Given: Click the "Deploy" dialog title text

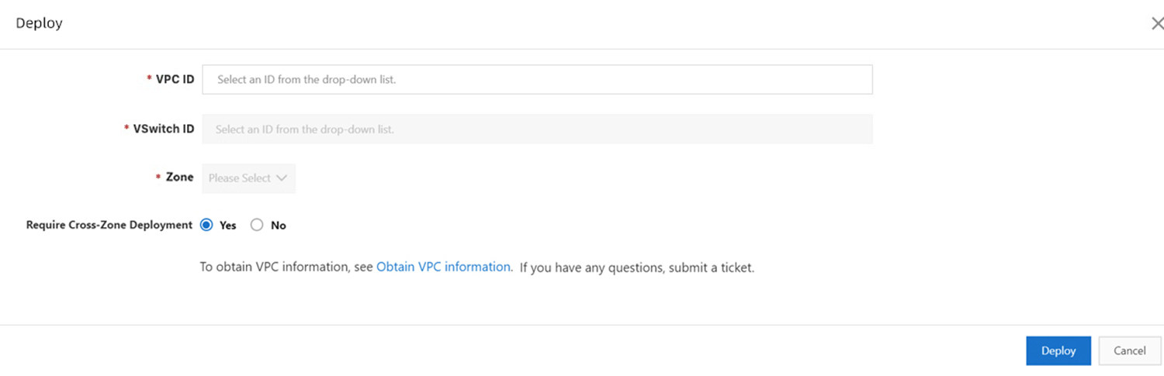Looking at the screenshot, I should [x=39, y=23].
